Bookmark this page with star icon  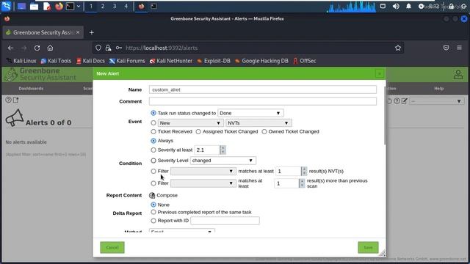coord(398,48)
